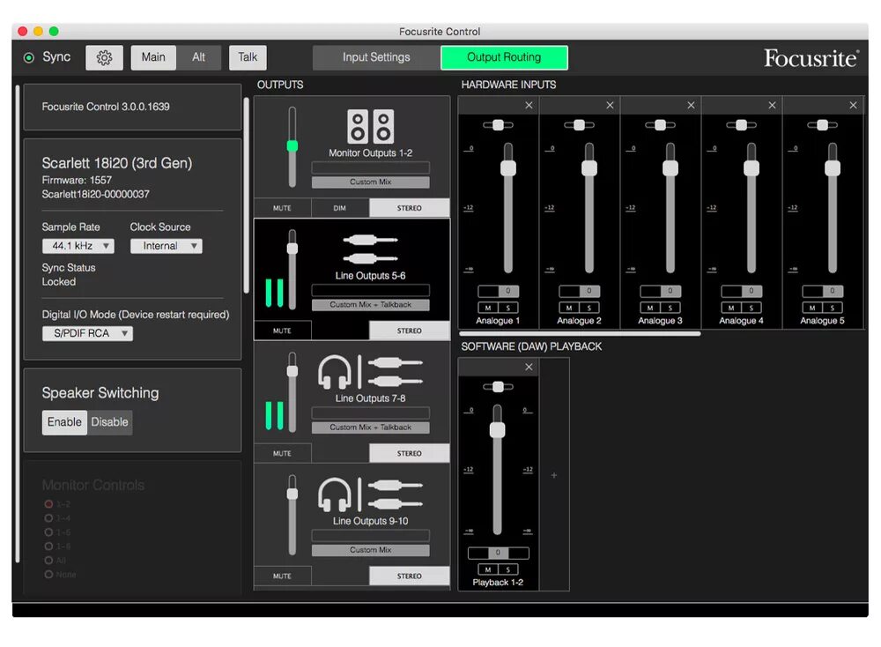Open the Digital I/O Mode S/PDIF RCA dropdown

(87, 333)
